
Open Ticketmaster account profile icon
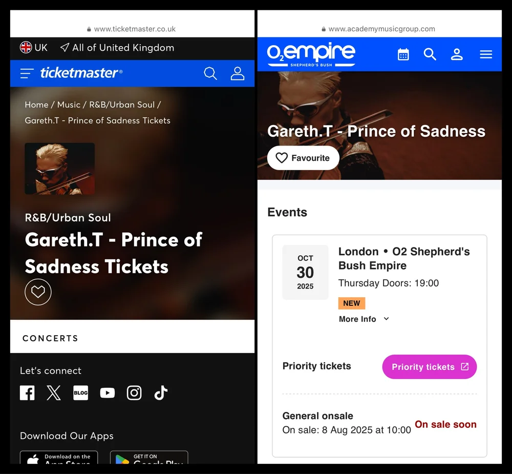click(x=238, y=73)
